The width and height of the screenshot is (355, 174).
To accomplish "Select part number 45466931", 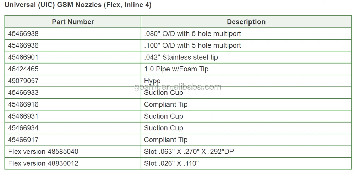I will (x=23, y=116).
